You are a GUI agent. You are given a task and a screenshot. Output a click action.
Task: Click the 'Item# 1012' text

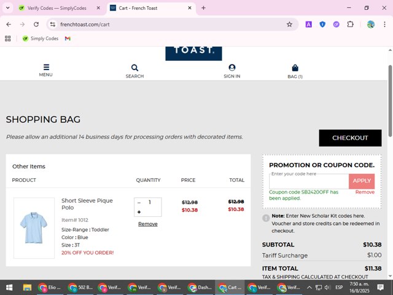tap(75, 220)
